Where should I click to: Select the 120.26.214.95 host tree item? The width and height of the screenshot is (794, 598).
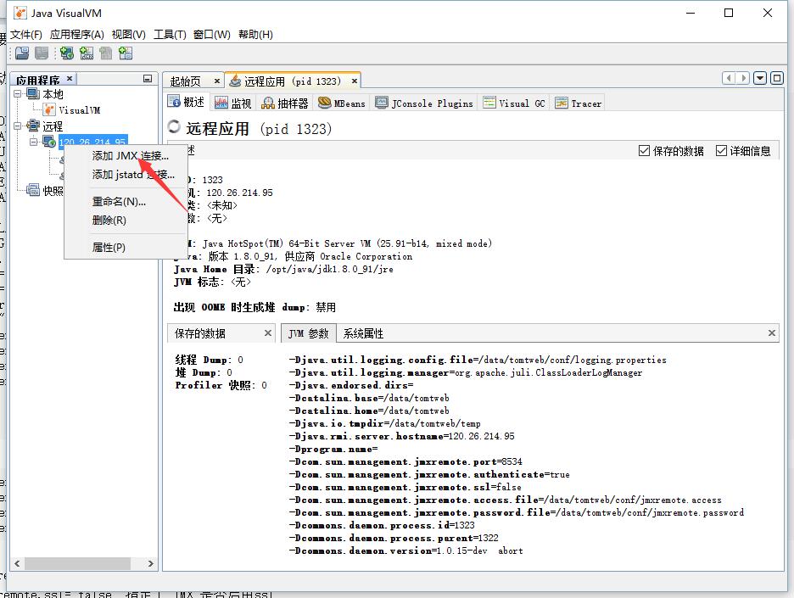click(x=92, y=142)
